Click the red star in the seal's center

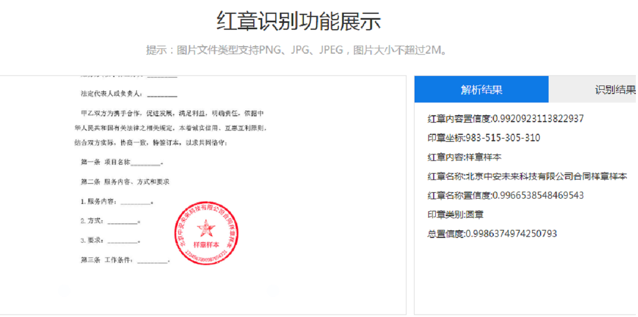(x=206, y=229)
